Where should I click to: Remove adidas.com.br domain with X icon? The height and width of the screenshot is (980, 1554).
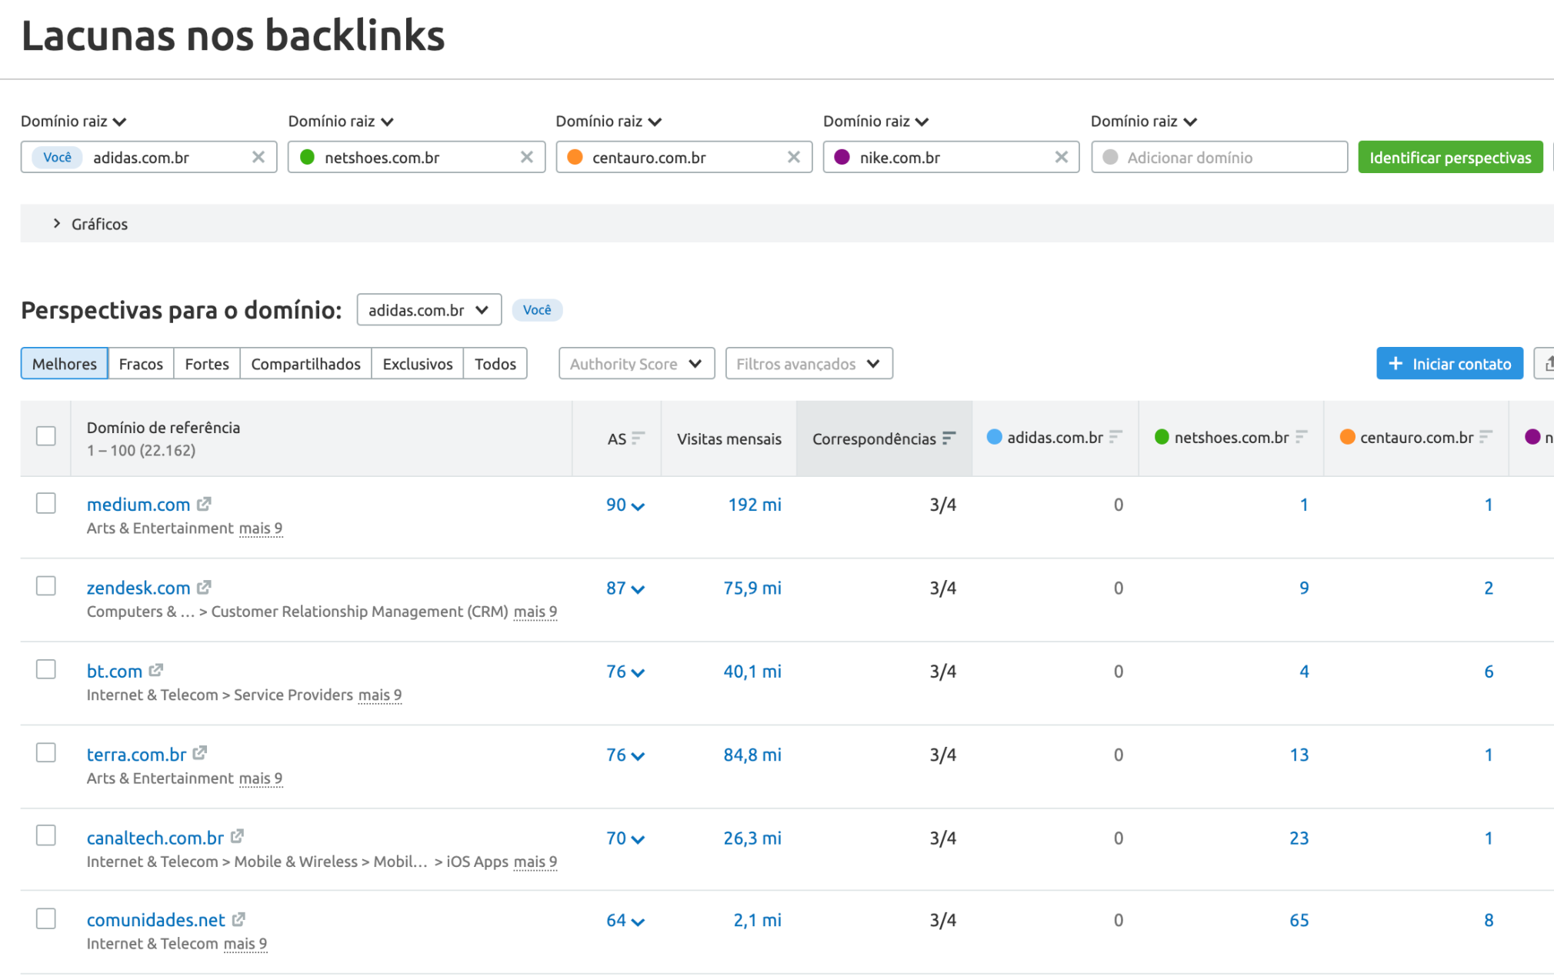(x=258, y=157)
